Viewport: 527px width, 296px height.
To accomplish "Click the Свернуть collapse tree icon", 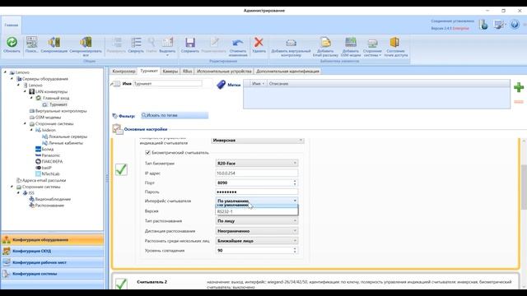I will [136, 42].
